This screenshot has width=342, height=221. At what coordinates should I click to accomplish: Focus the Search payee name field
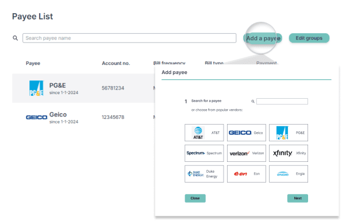tap(129, 38)
